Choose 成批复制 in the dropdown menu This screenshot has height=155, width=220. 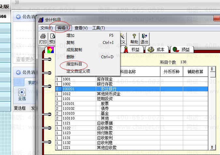(74, 49)
